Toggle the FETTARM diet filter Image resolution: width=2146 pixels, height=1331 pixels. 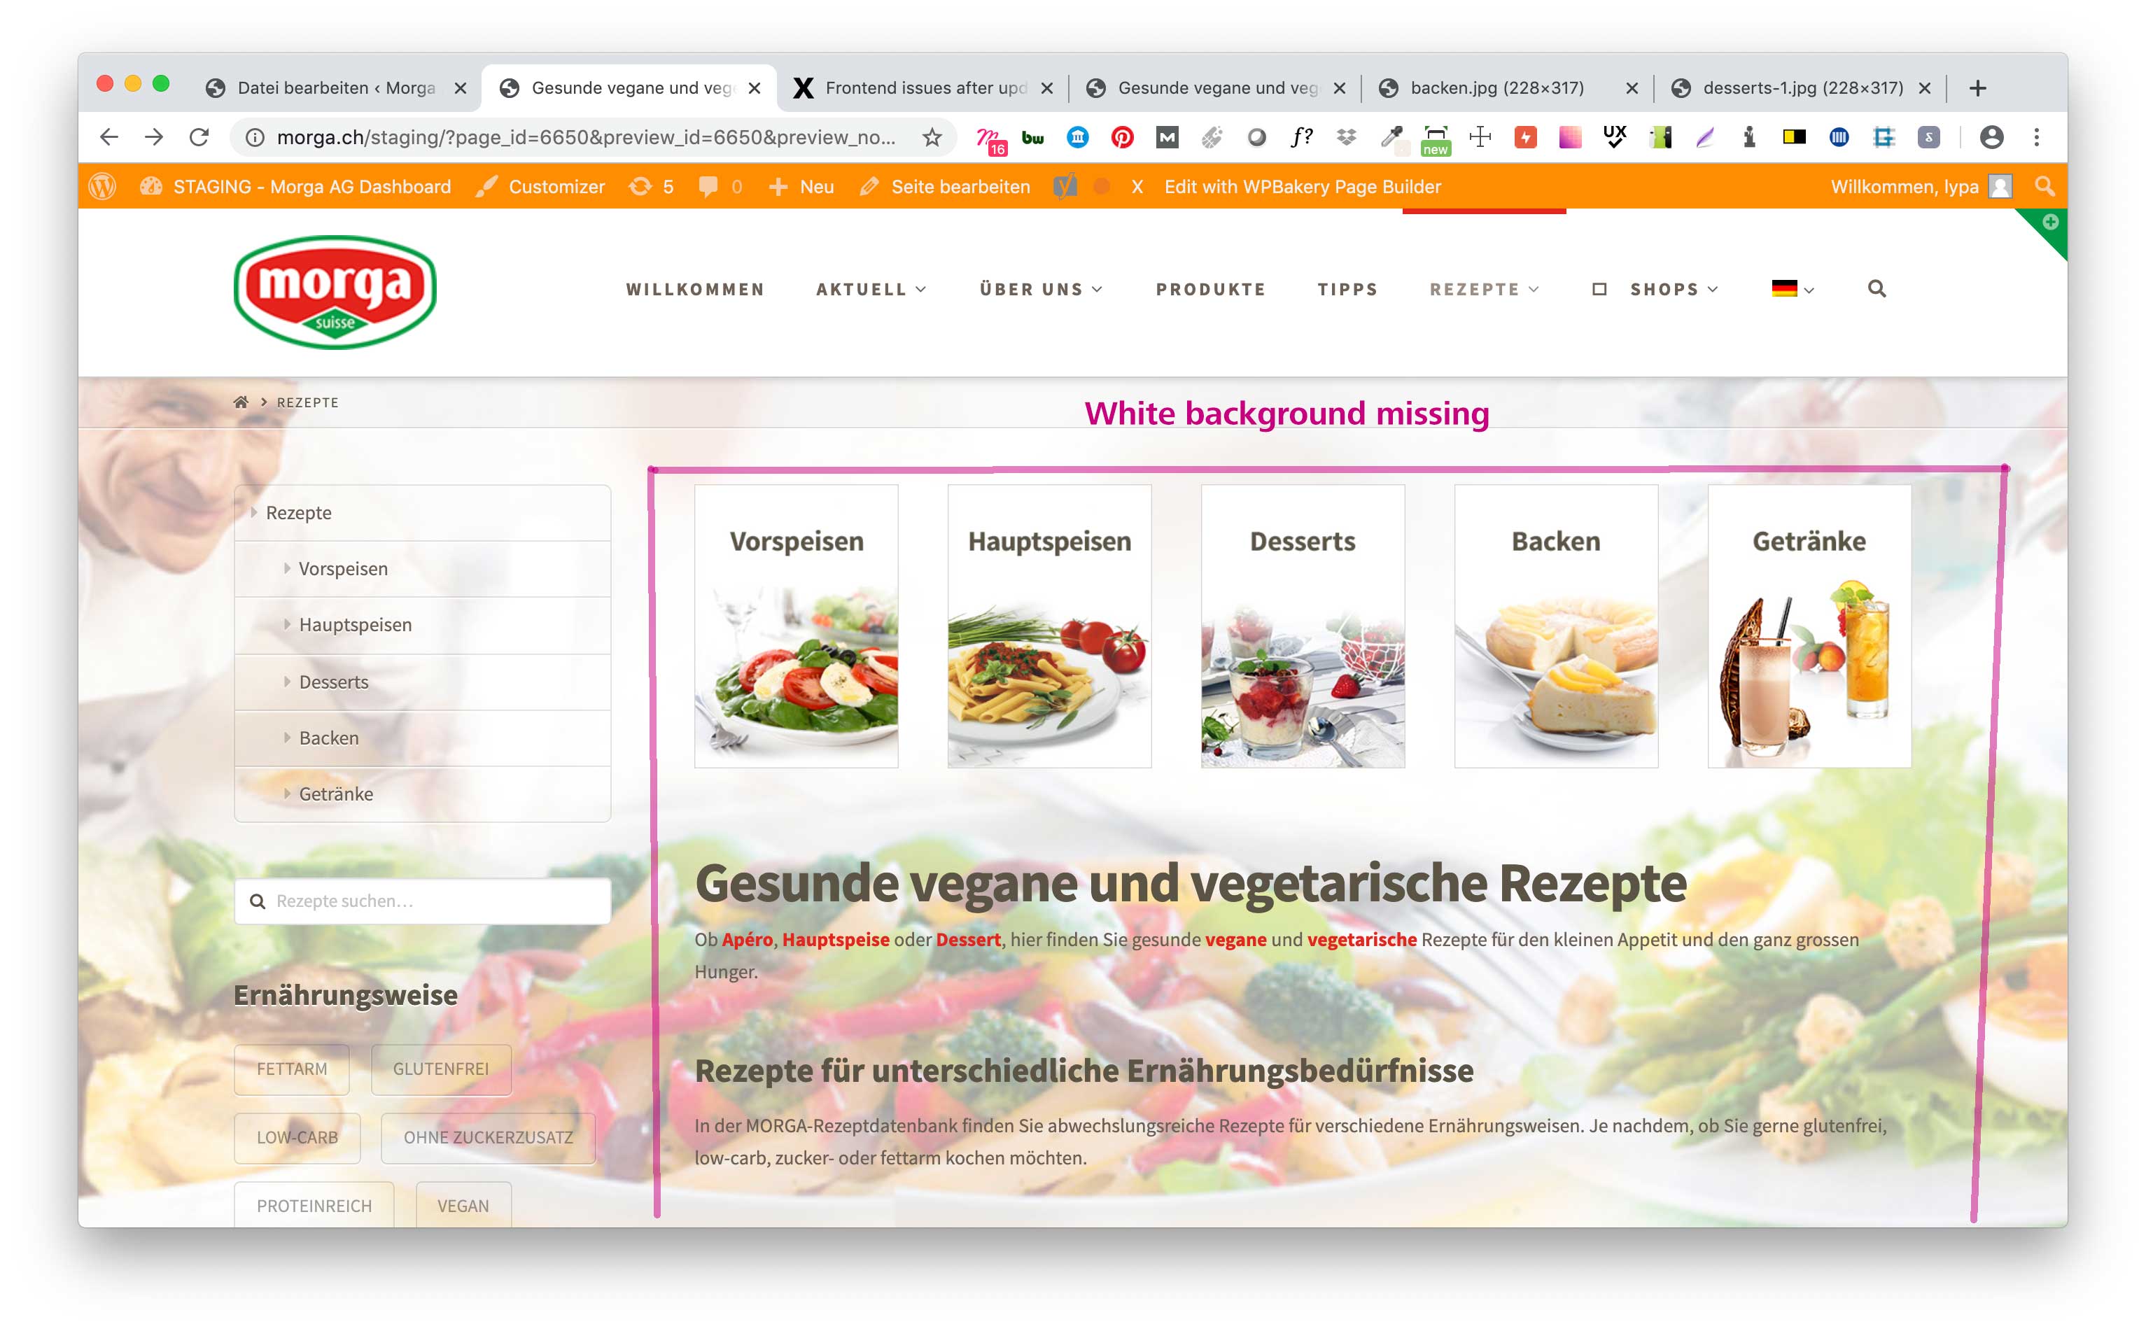coord(291,1069)
